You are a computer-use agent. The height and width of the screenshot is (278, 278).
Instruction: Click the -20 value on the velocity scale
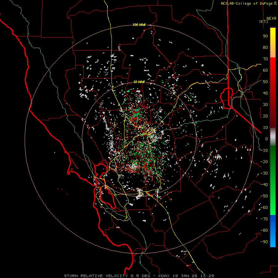tap(264, 162)
